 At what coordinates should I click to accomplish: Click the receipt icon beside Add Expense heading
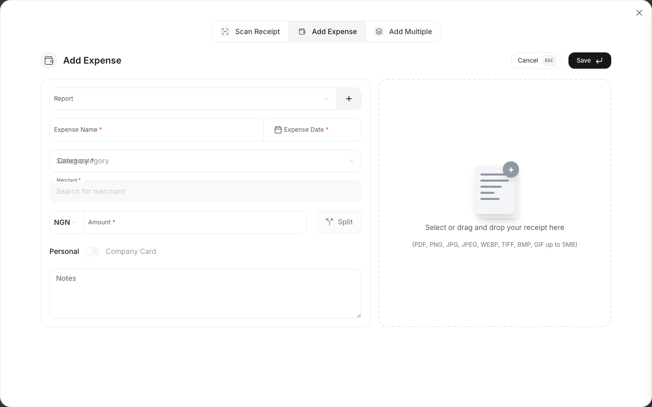[49, 60]
